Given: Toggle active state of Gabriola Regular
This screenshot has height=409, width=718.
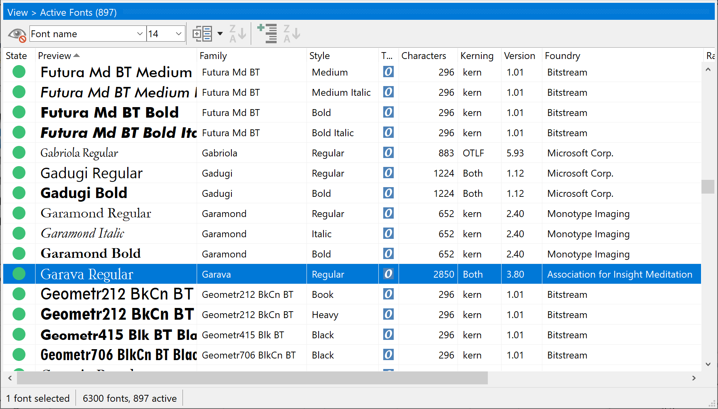Looking at the screenshot, I should coord(19,153).
